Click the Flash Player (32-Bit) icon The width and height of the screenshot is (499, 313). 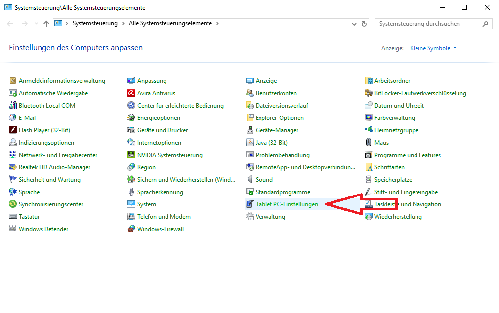pos(12,130)
